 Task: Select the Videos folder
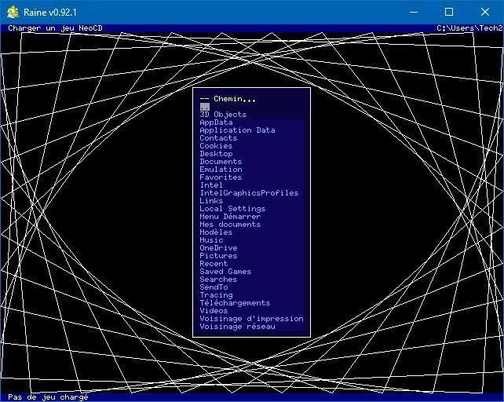click(x=214, y=311)
